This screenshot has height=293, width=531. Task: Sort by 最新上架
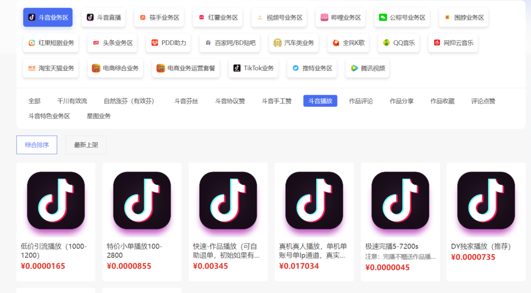point(86,145)
